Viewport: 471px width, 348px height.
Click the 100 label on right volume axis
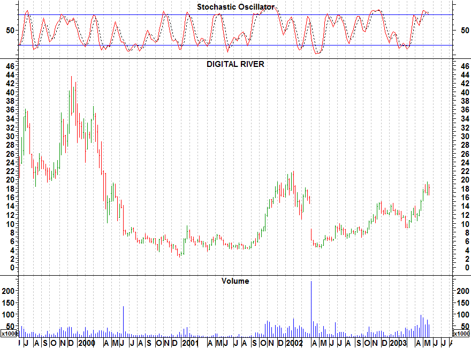(x=463, y=315)
